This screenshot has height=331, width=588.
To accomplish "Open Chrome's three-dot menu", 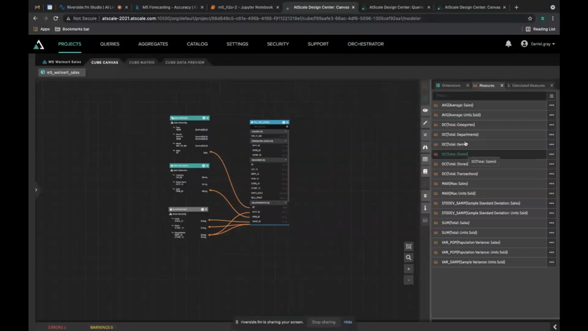I will (x=553, y=18).
